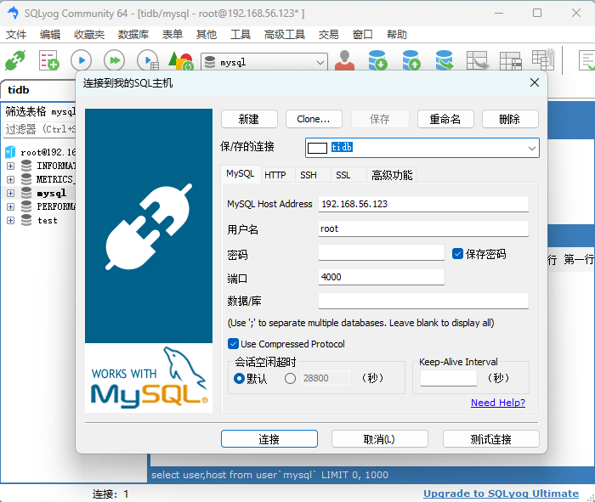The image size is (595, 502).
Task: Click the database synchronization icon
Action: [444, 61]
